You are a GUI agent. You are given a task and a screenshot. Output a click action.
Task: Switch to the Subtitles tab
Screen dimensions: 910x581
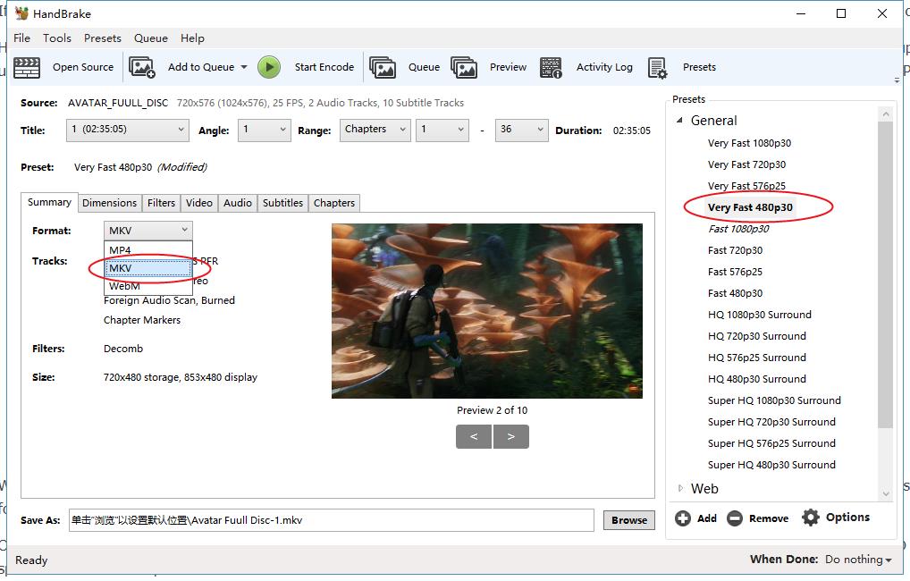pyautogui.click(x=282, y=203)
